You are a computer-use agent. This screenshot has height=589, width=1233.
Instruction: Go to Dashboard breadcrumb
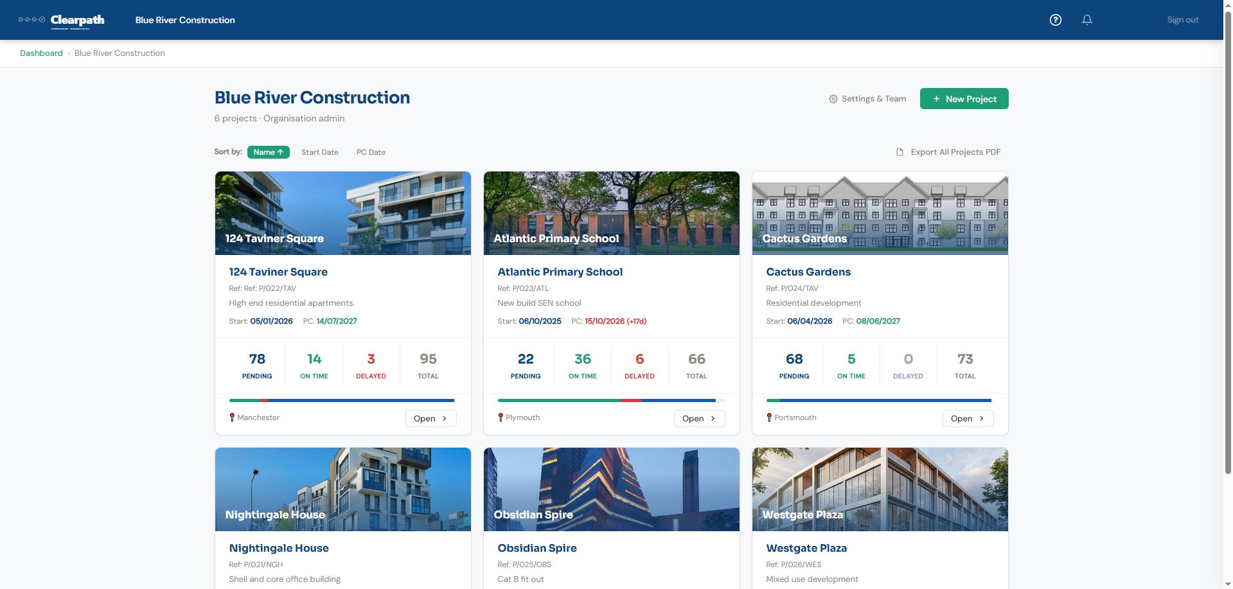coord(41,53)
